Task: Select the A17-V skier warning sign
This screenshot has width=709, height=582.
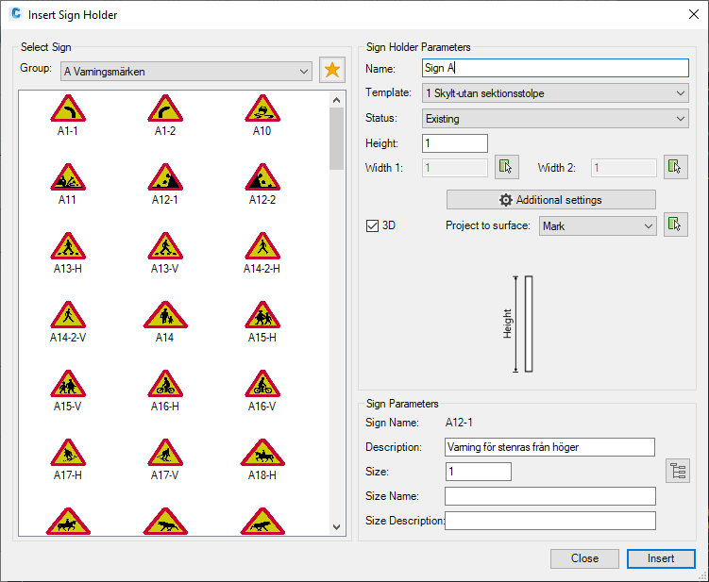Action: coord(165,459)
